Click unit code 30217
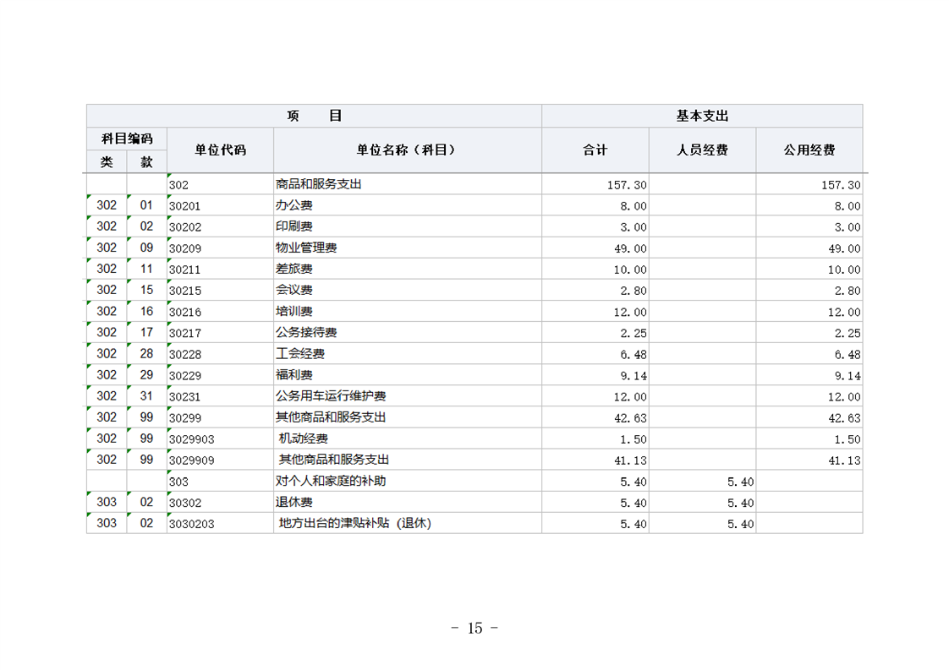This screenshot has height=670, width=949. point(184,333)
